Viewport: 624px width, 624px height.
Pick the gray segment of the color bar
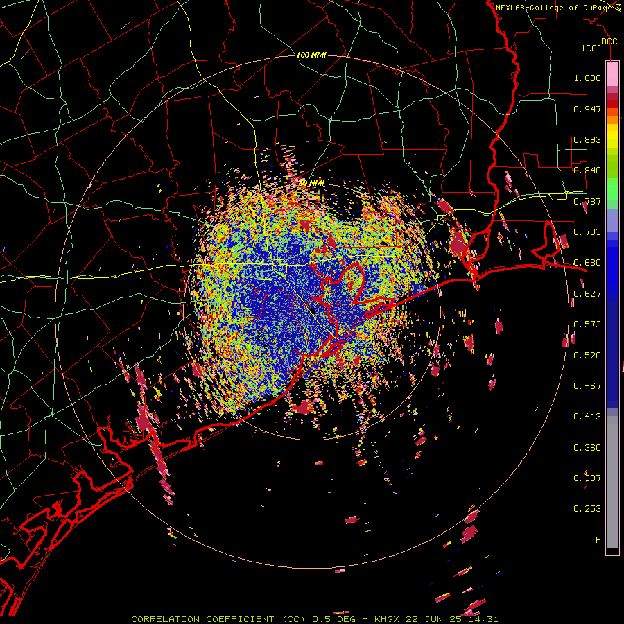[x=612, y=482]
